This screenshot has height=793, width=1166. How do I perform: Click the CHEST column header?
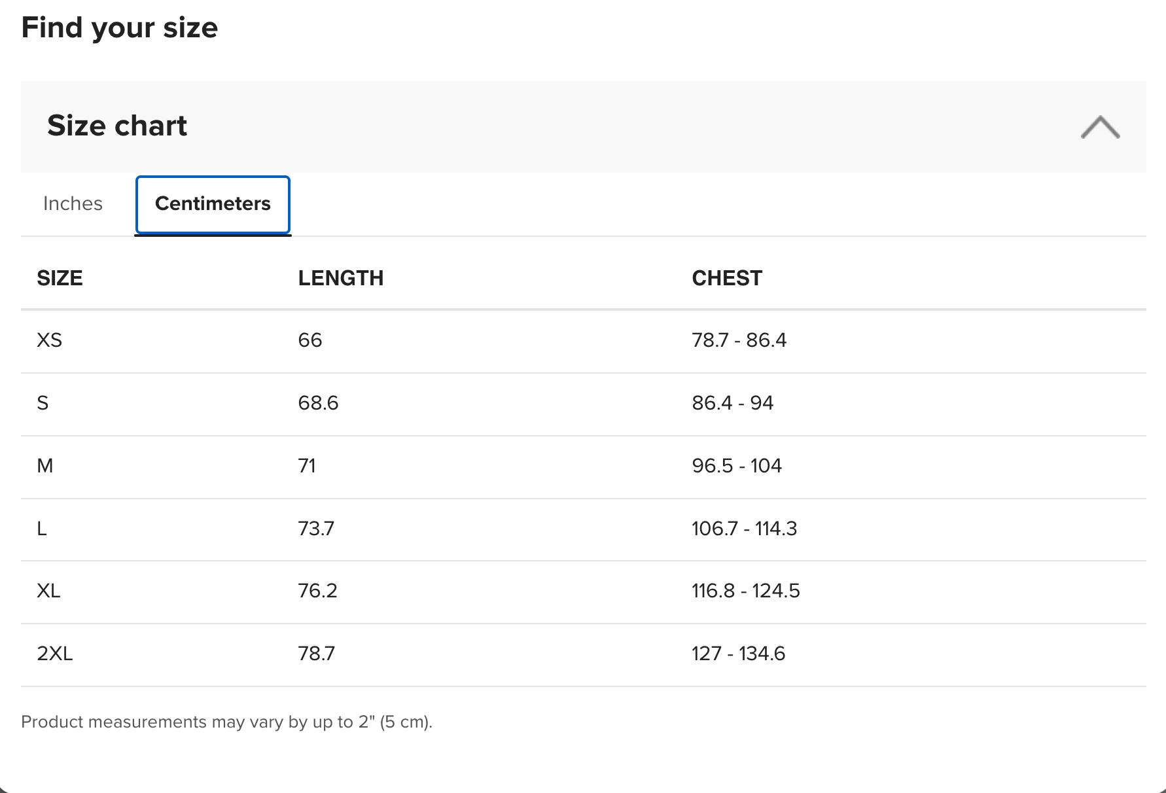tap(727, 278)
